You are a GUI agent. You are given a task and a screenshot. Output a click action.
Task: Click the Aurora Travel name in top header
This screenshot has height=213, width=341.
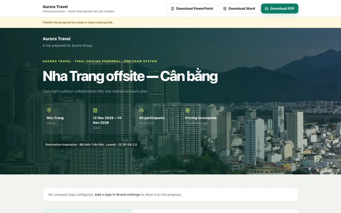click(55, 7)
